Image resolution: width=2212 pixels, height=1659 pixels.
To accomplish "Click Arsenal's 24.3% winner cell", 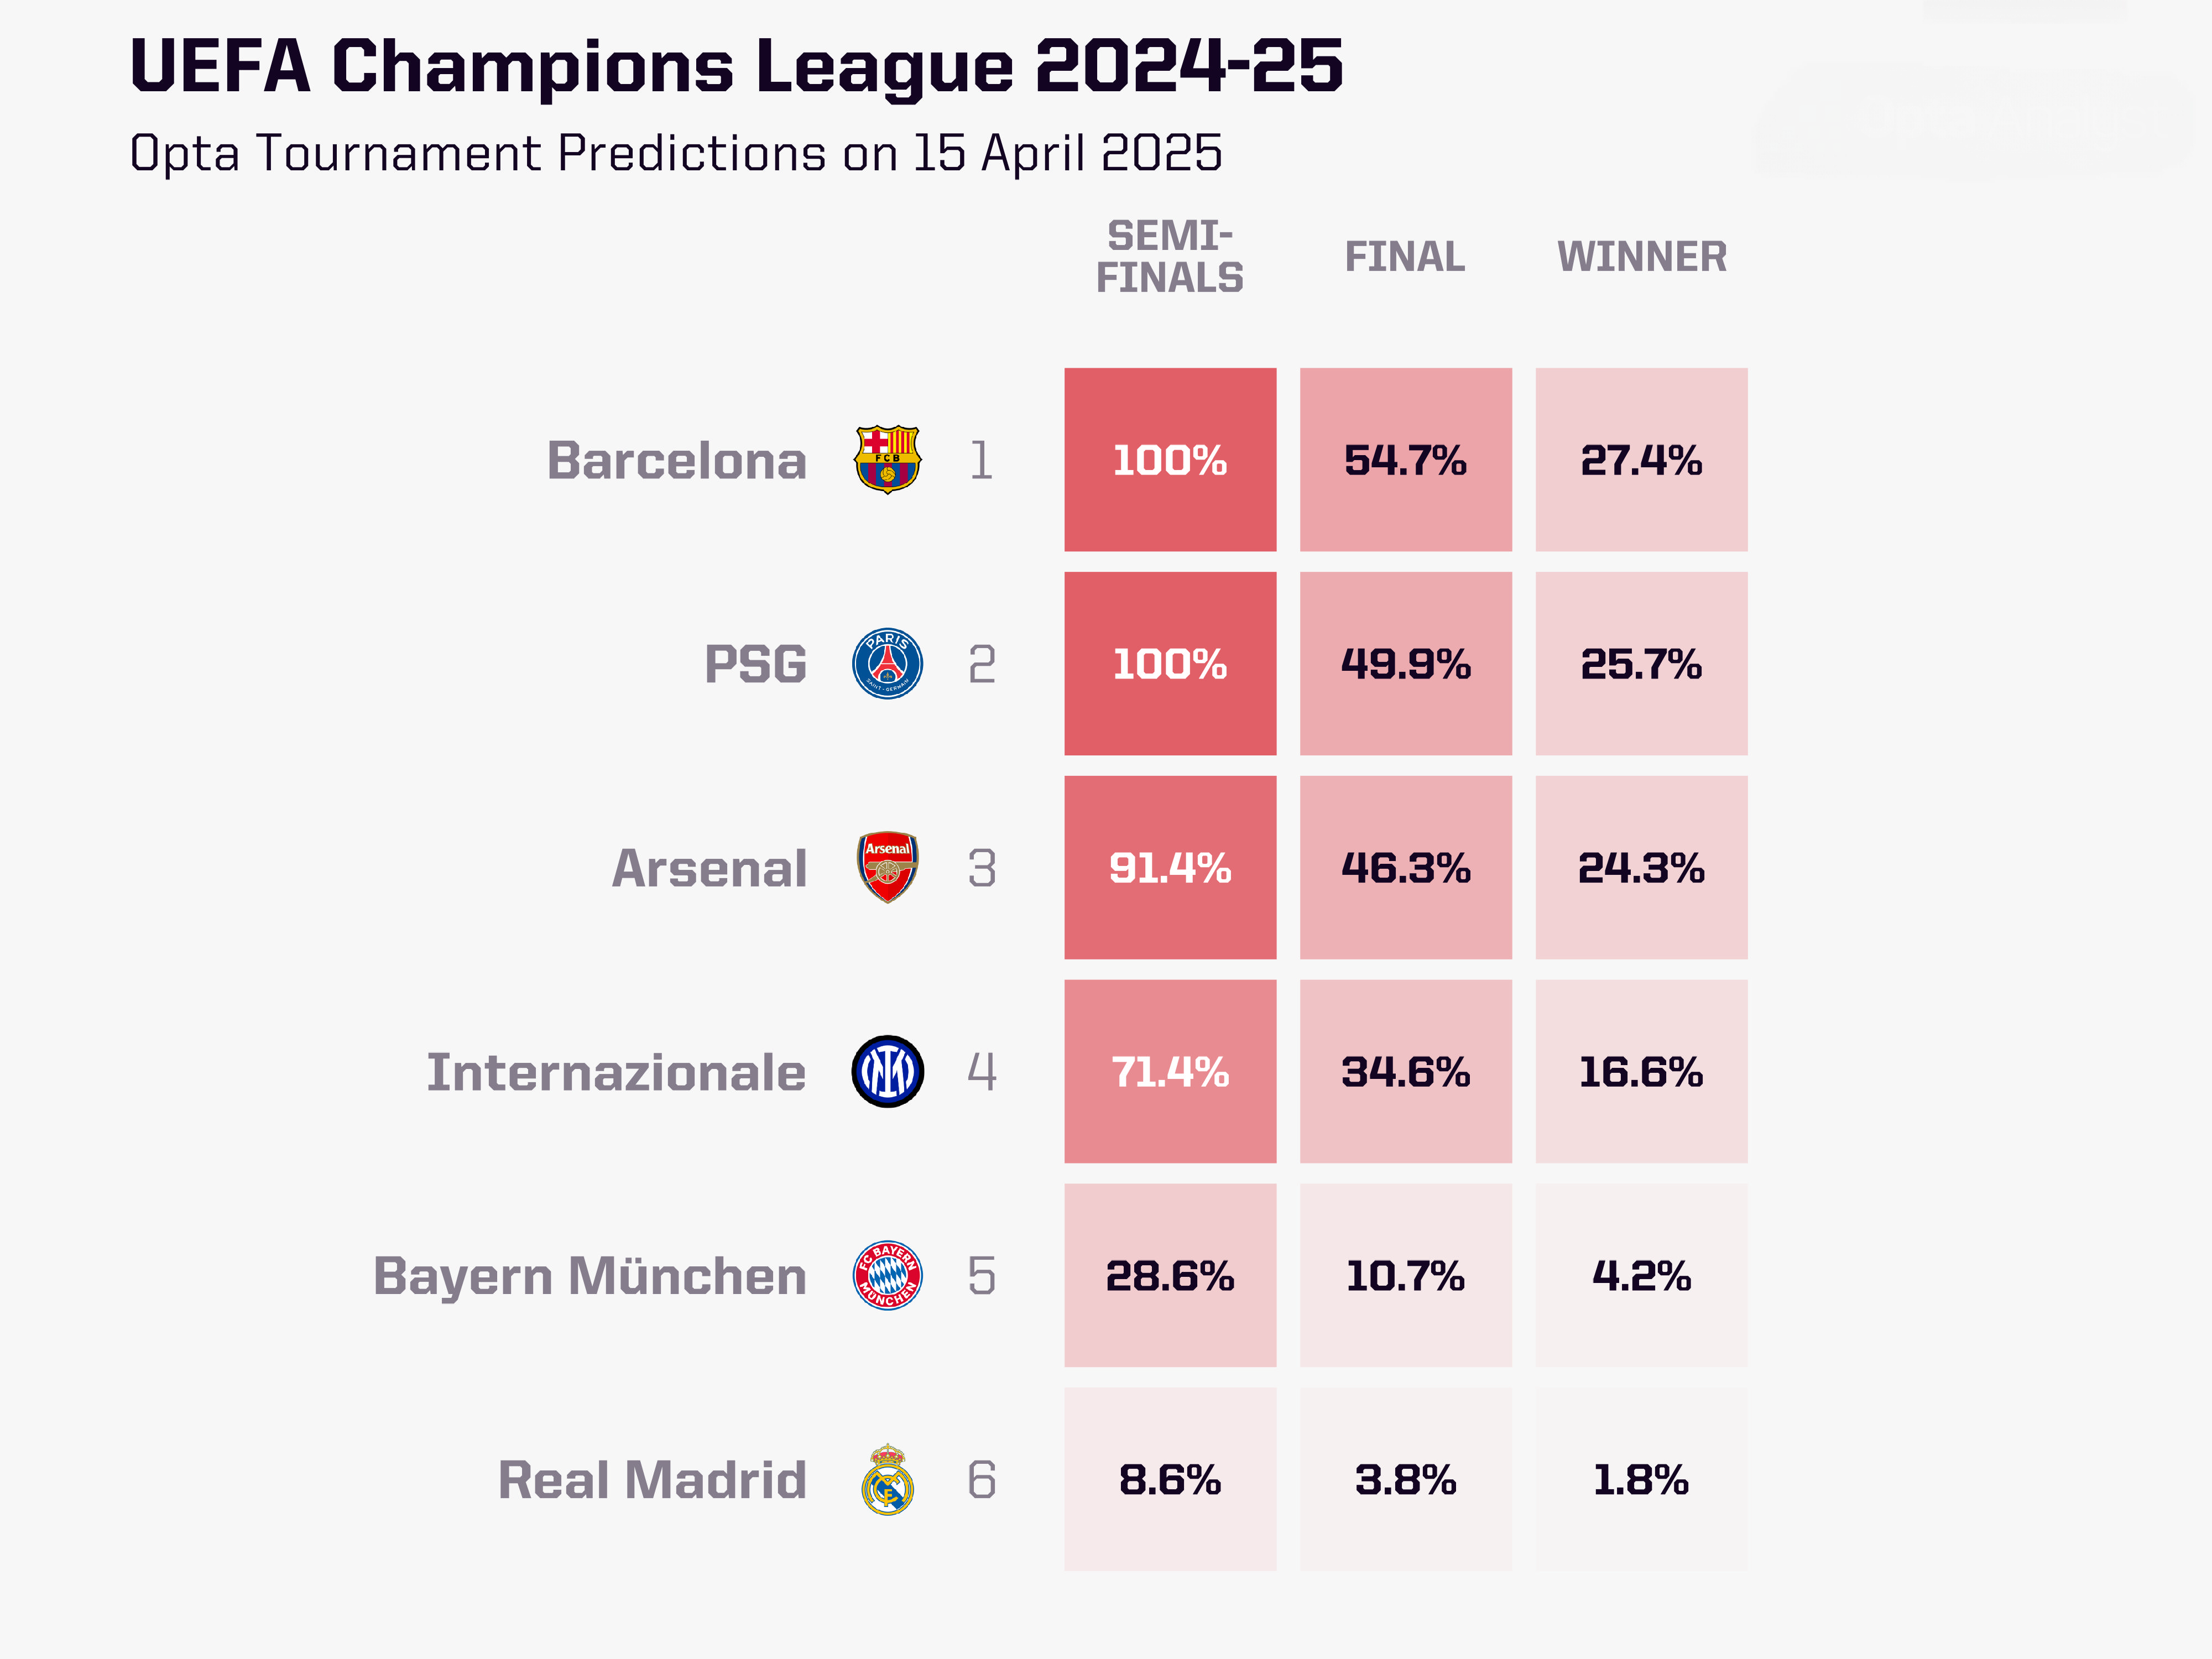I will (1641, 867).
